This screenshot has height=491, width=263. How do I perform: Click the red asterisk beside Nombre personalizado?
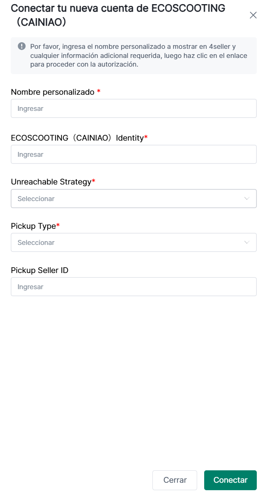coord(99,92)
